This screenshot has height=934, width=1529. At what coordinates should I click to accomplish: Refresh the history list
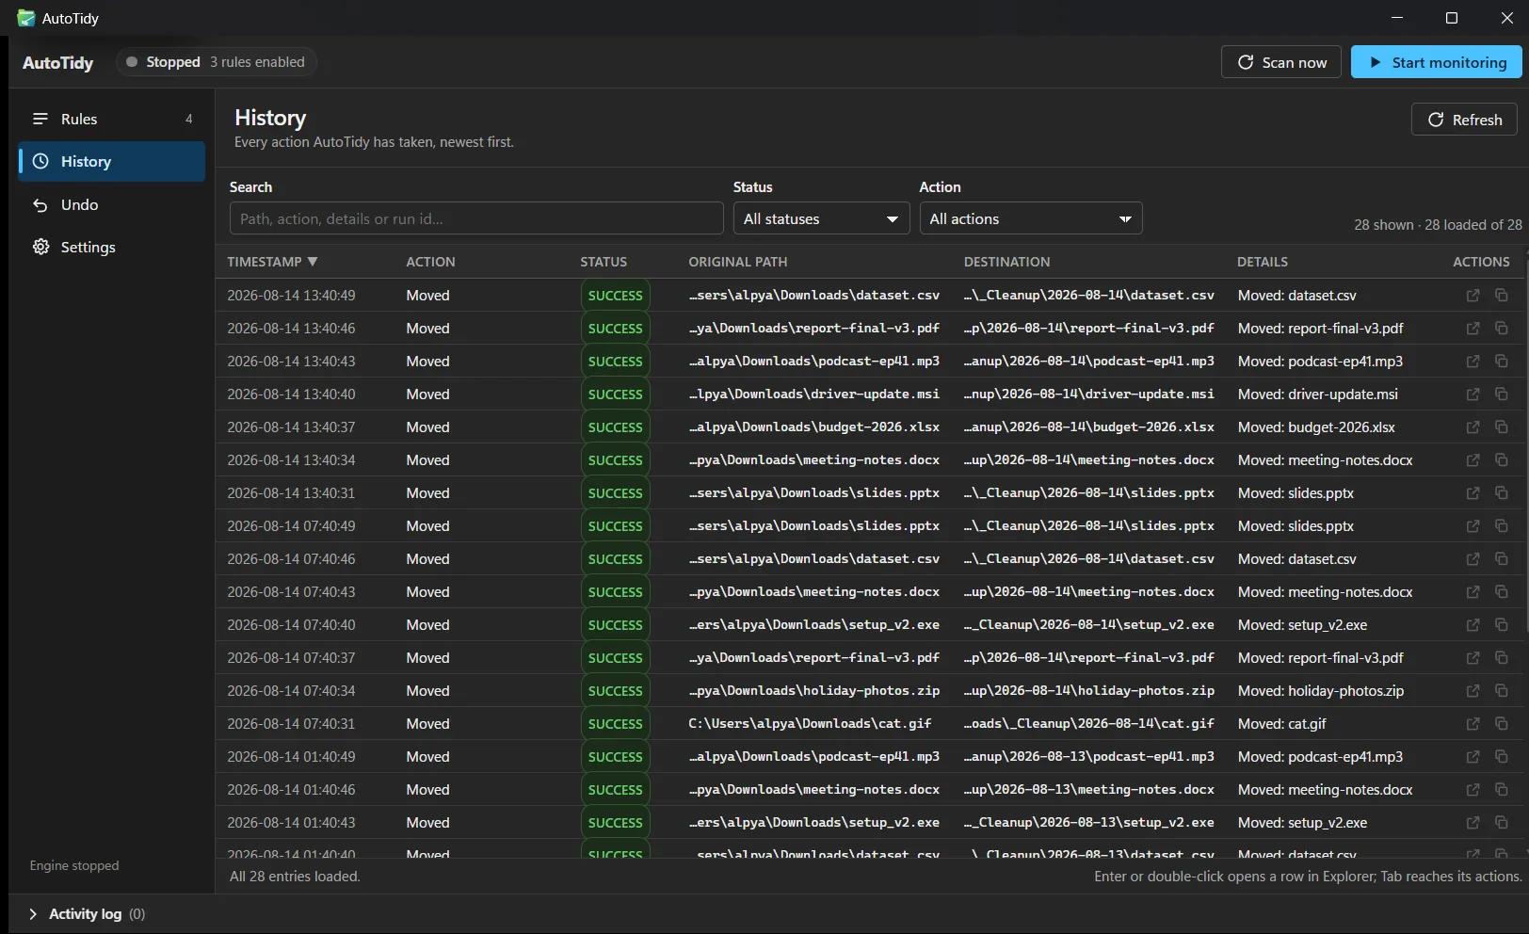pos(1464,120)
